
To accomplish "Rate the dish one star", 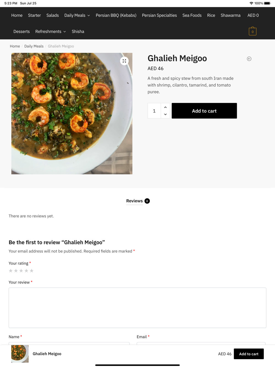I will (x=11, y=271).
